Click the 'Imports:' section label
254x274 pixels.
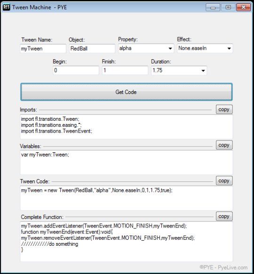coord(29,110)
